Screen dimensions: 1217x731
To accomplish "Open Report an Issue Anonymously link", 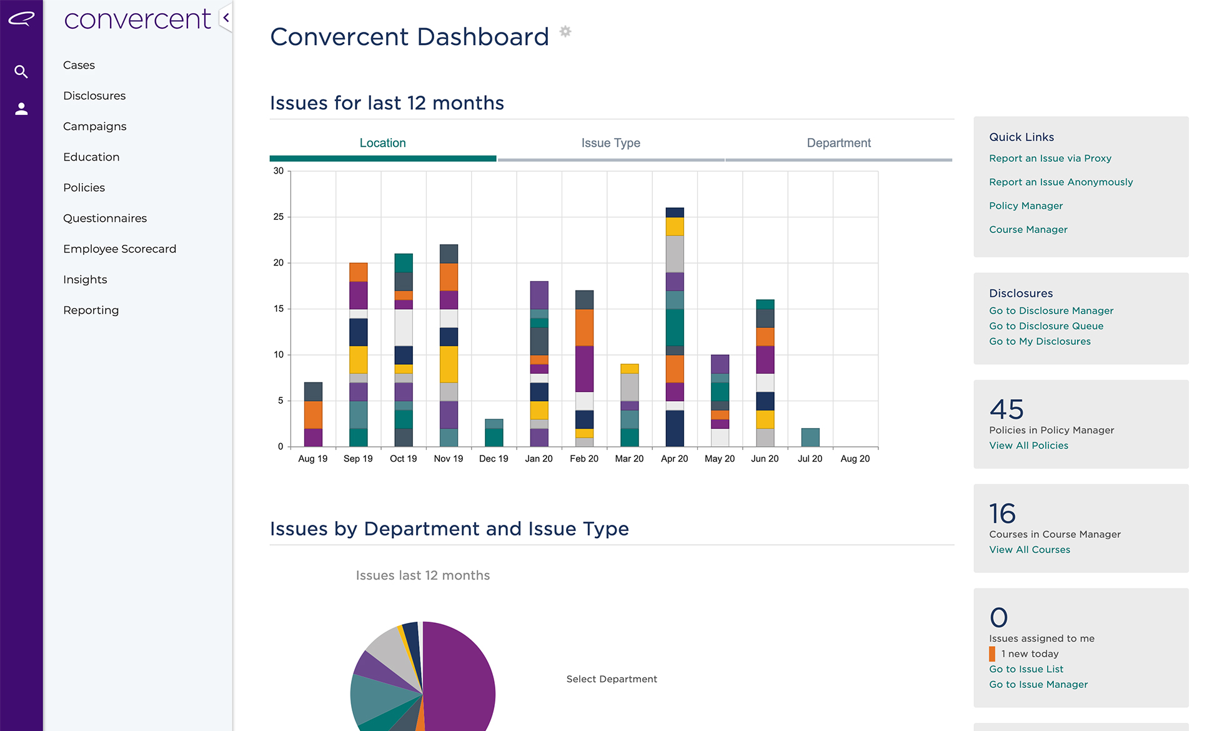I will coord(1061,182).
